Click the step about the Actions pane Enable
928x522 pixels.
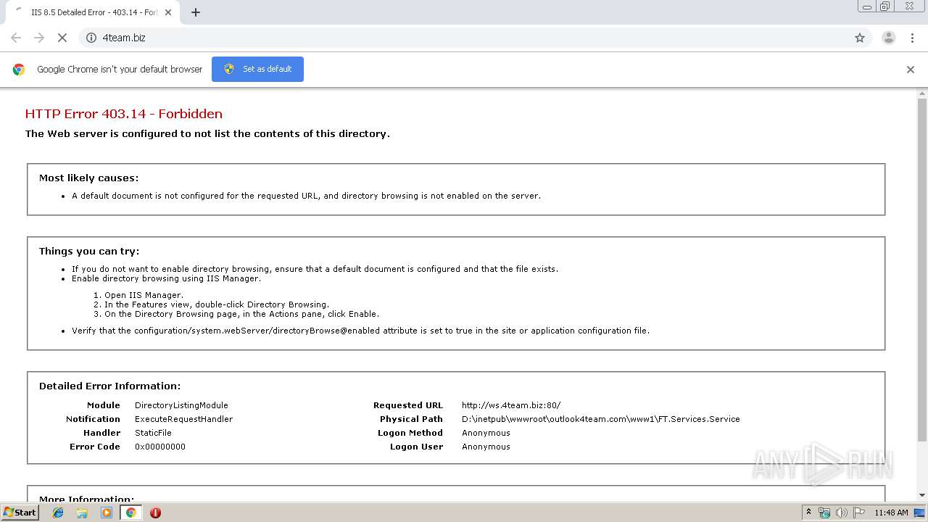[241, 314]
